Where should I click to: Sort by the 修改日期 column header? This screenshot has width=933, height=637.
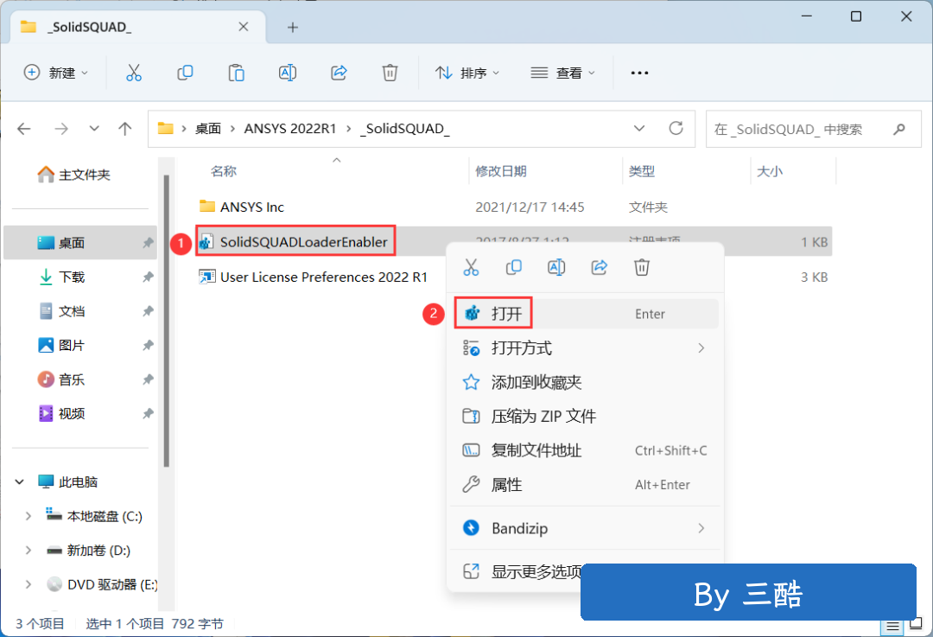click(501, 171)
